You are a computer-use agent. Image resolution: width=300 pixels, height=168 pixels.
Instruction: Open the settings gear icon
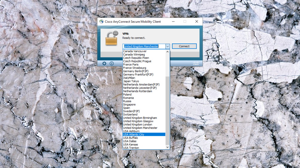[104, 64]
